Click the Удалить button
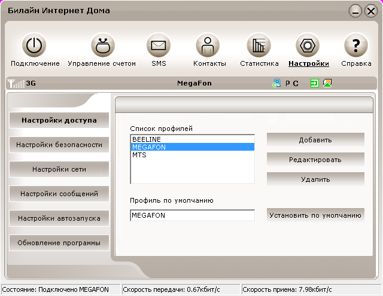The image size is (383, 296). tap(315, 179)
